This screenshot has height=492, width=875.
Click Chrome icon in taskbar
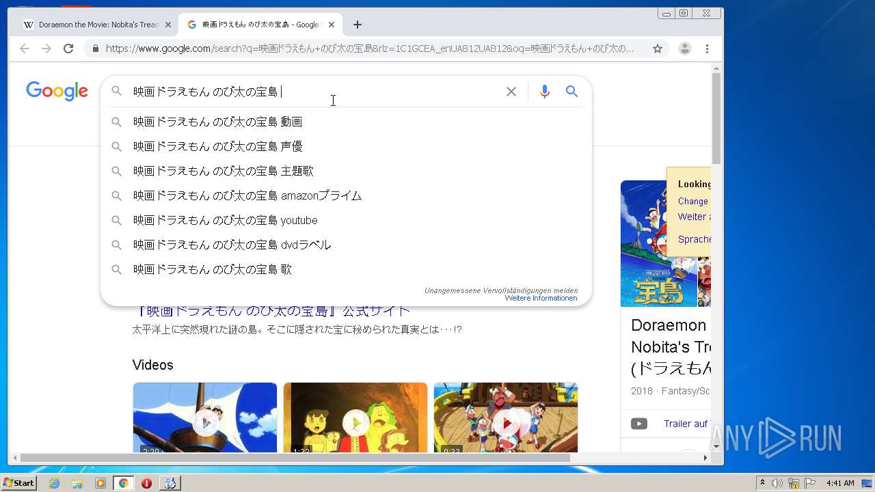(124, 483)
